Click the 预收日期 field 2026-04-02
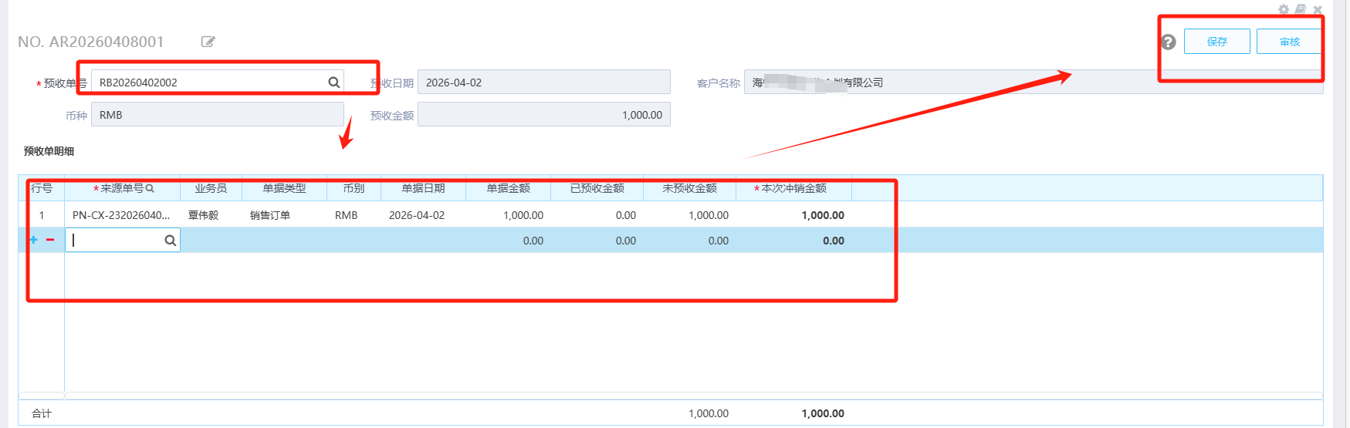 point(544,83)
